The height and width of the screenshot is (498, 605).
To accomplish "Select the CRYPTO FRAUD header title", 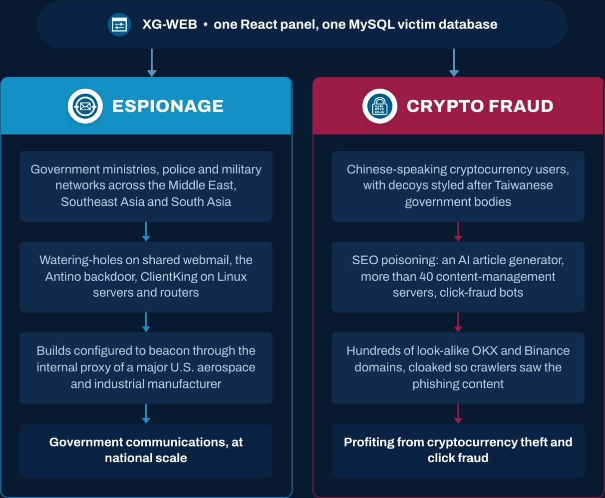I will pos(480,106).
